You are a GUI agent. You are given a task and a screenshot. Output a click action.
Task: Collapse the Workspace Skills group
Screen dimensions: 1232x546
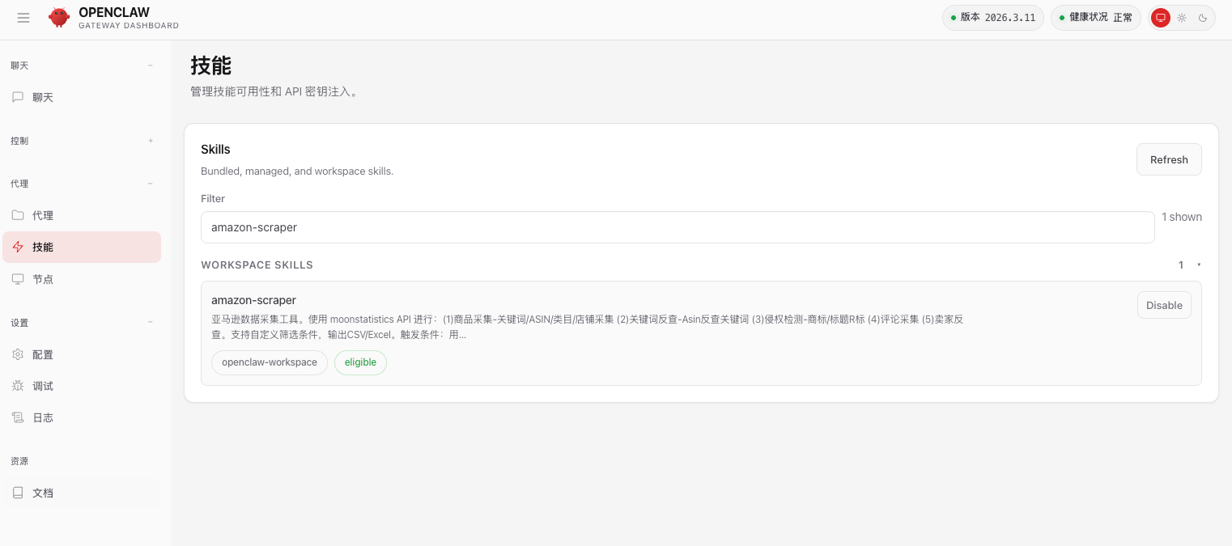coord(1198,265)
